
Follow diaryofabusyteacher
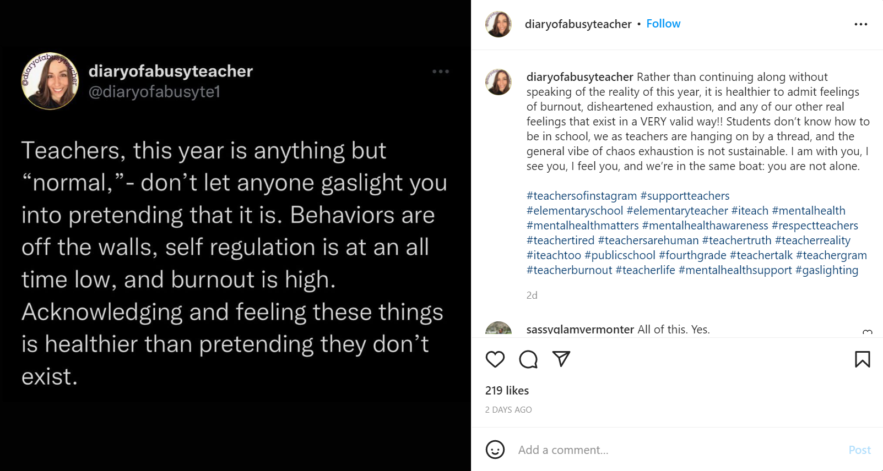point(663,24)
